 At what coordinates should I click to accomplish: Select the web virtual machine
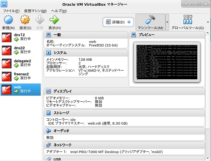click(x=20, y=90)
